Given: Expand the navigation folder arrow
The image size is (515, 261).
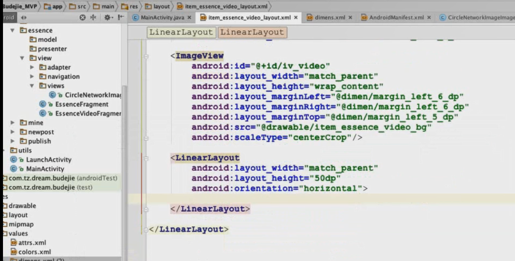Looking at the screenshot, I should coord(32,76).
